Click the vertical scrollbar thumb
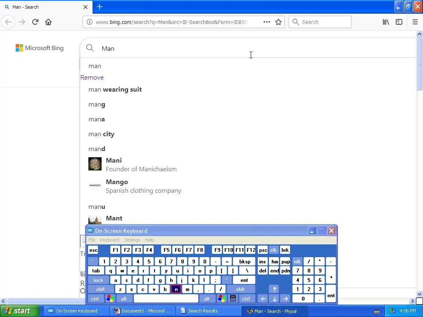This screenshot has width=423, height=317. click(419, 64)
